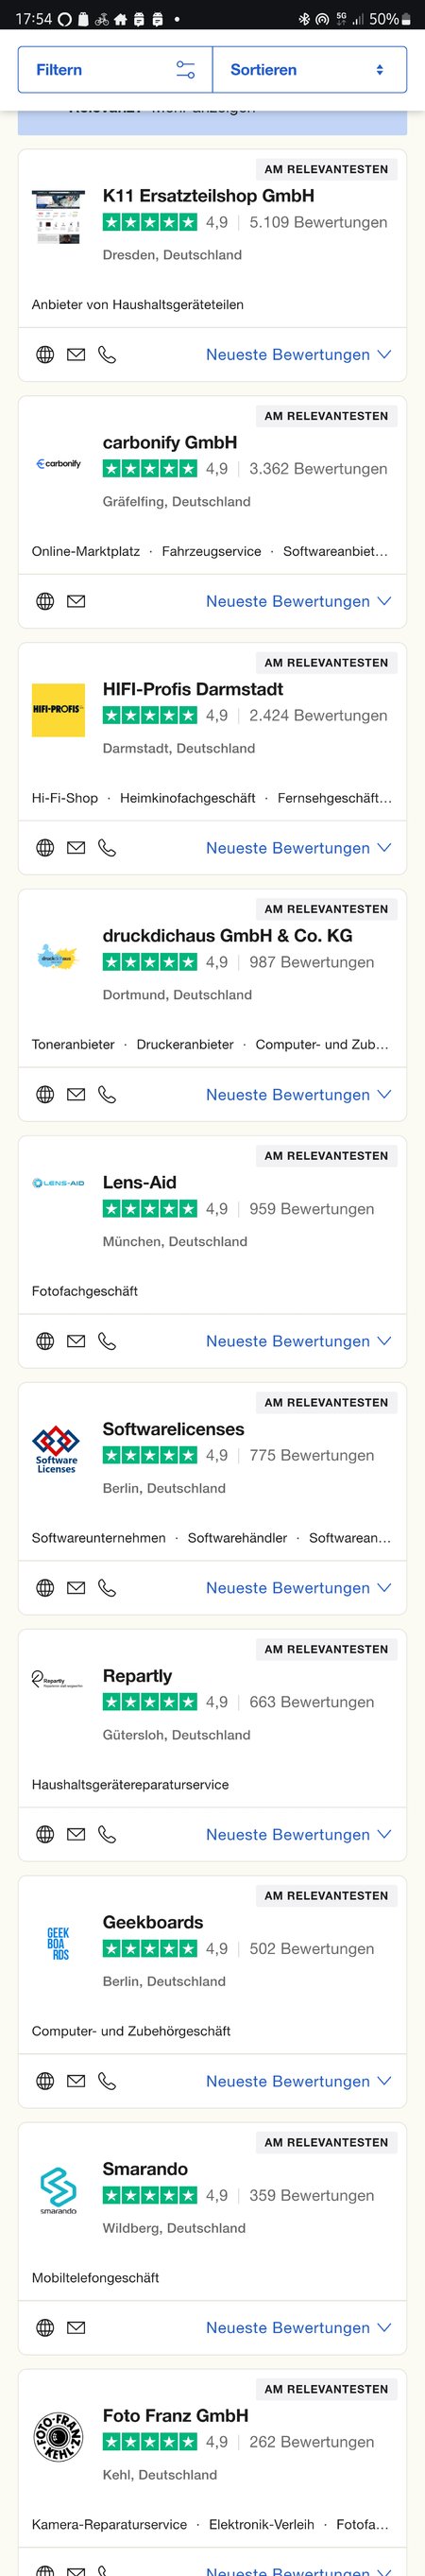Viewport: 425px width, 2576px height.
Task: Tap the HIFI-Profis yellow logo
Action: pos(58,710)
